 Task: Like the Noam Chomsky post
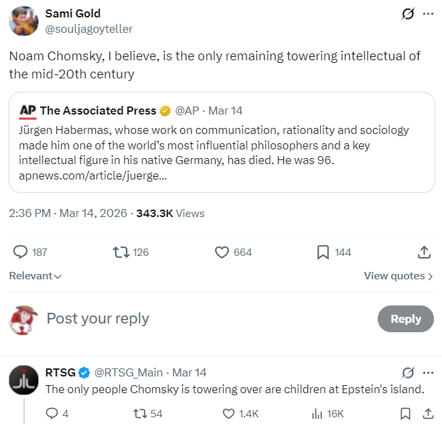[x=222, y=252]
